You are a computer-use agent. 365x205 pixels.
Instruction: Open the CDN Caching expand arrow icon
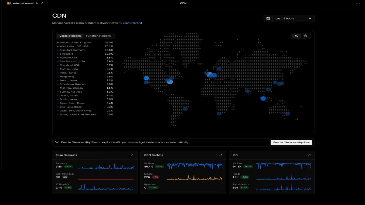pyautogui.click(x=221, y=155)
